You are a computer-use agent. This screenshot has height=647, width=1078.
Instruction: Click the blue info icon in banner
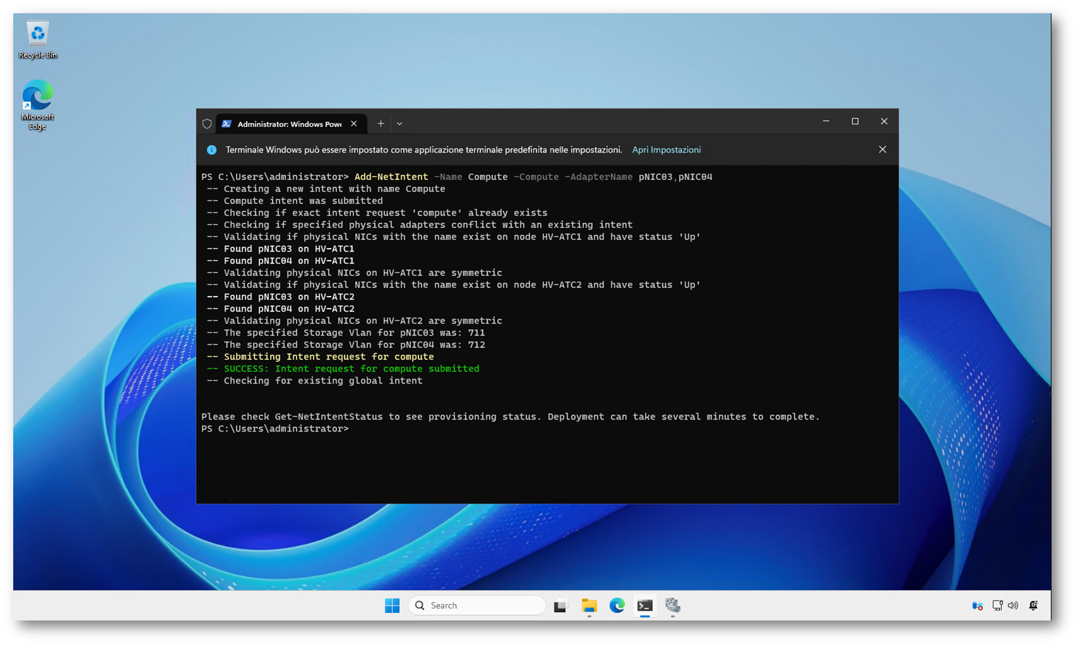click(212, 150)
